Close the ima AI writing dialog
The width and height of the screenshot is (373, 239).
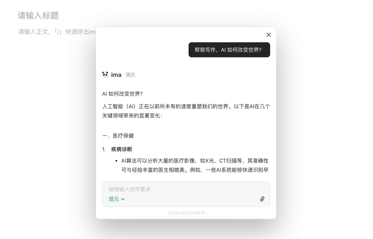coord(269,35)
